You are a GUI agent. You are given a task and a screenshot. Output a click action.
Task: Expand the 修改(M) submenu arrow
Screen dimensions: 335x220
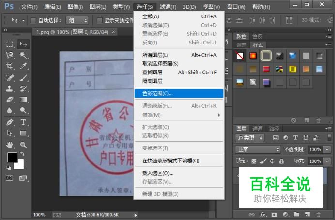(219, 115)
